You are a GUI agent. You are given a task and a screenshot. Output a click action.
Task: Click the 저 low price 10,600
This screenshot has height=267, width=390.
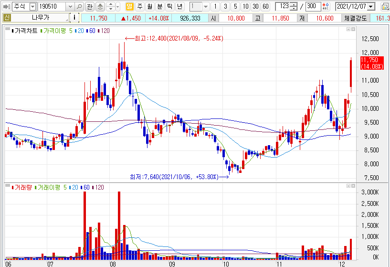pos(325,18)
